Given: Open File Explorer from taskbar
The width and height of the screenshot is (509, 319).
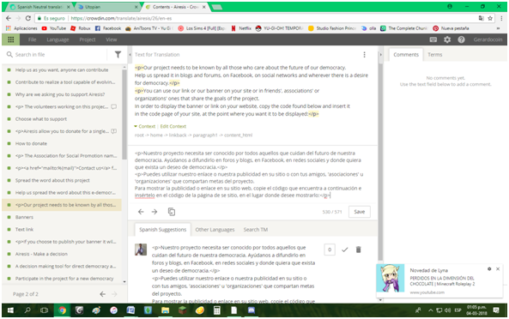Looking at the screenshot, I should point(165,310).
